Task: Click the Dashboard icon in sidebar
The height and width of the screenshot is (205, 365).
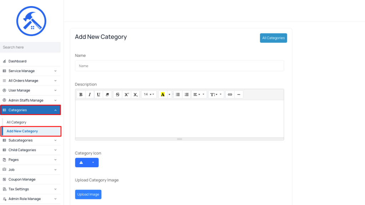Action: coord(4,61)
